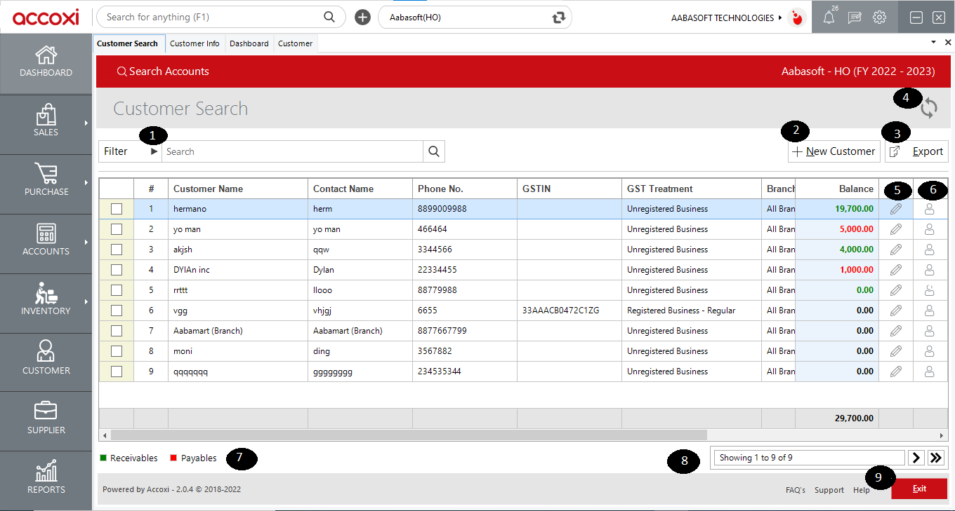This screenshot has width=955, height=511.
Task: Open the settings gear icon
Action: [x=879, y=18]
